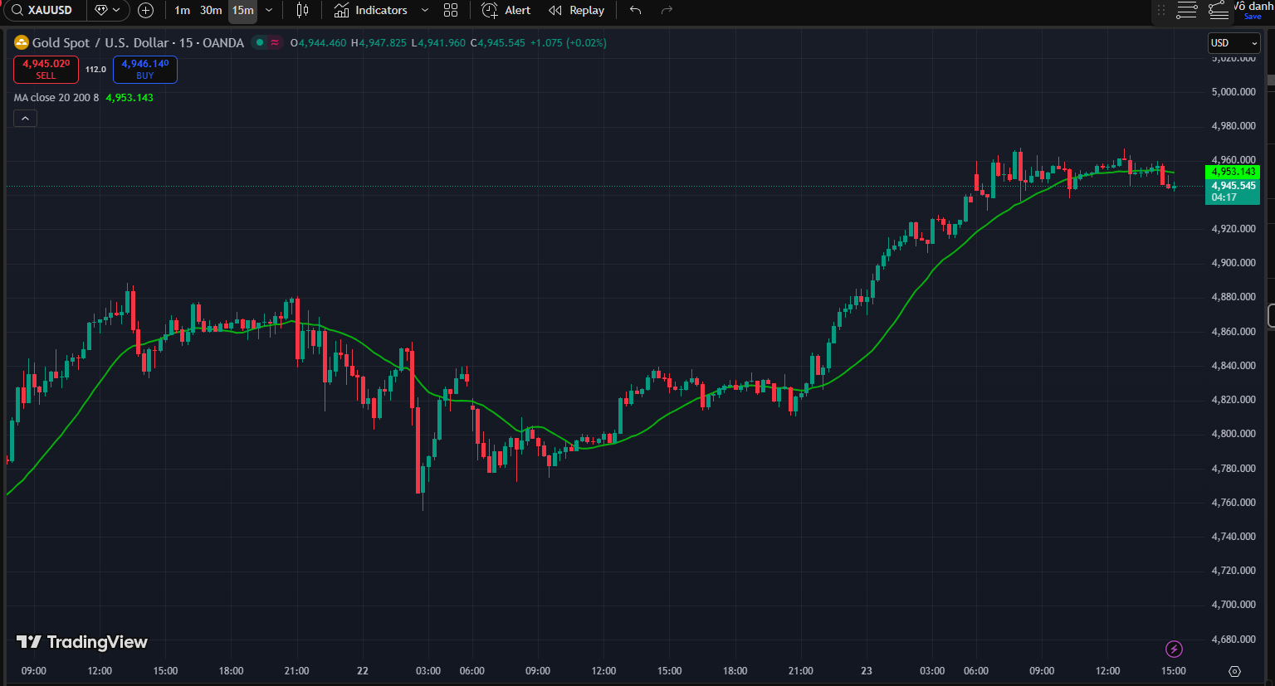Viewport: 1275px width, 686px height.
Task: Open chart settings gear at bottom right
Action: coord(1234,671)
